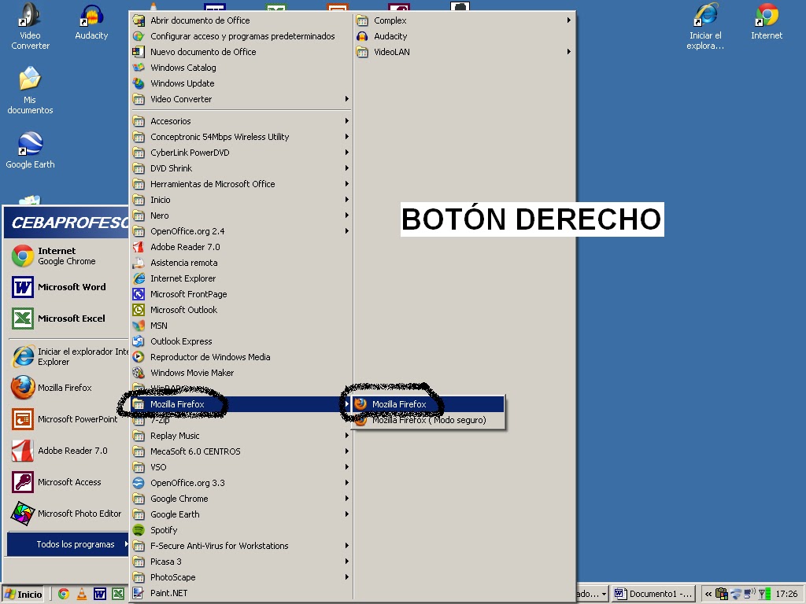Open the Iniciar el explorador desktop shortcut
Image resolution: width=806 pixels, height=604 pixels.
[705, 26]
